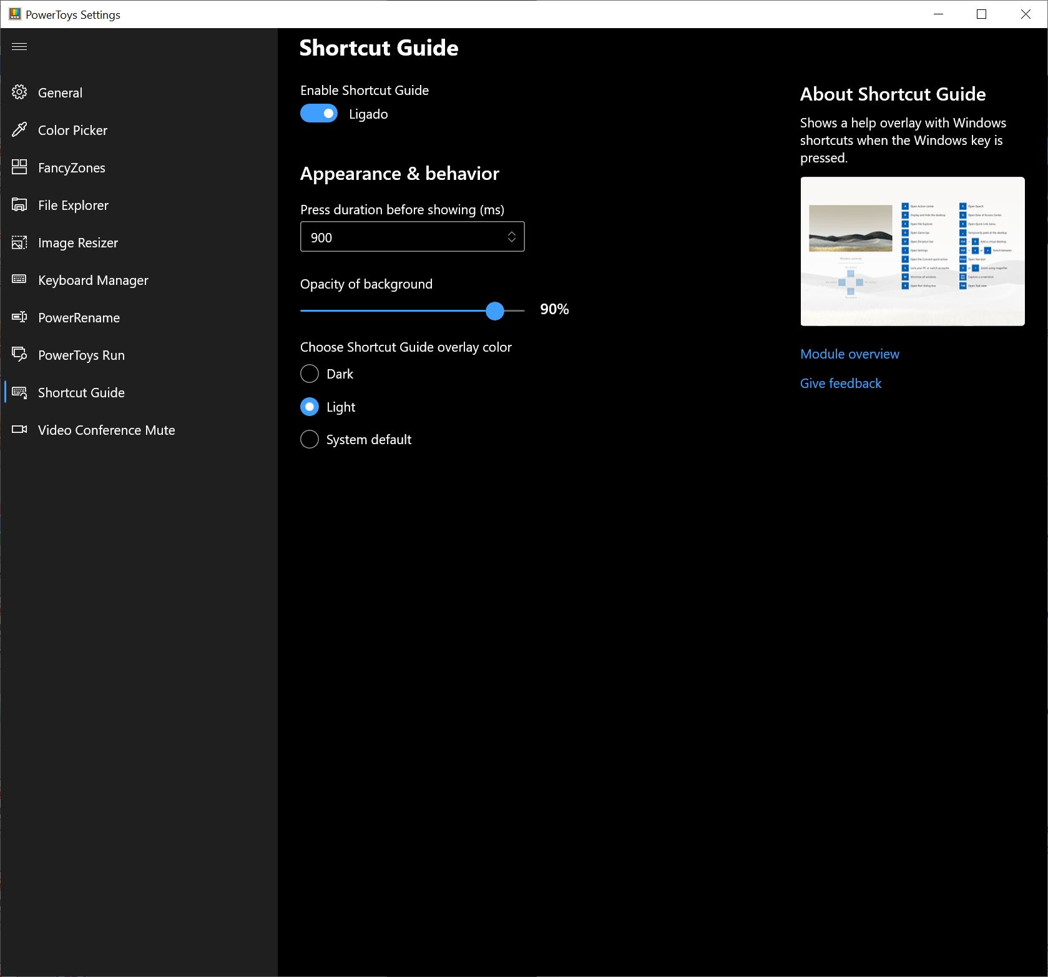This screenshot has height=977, width=1048.
Task: Click the Give feedback link
Action: [841, 383]
